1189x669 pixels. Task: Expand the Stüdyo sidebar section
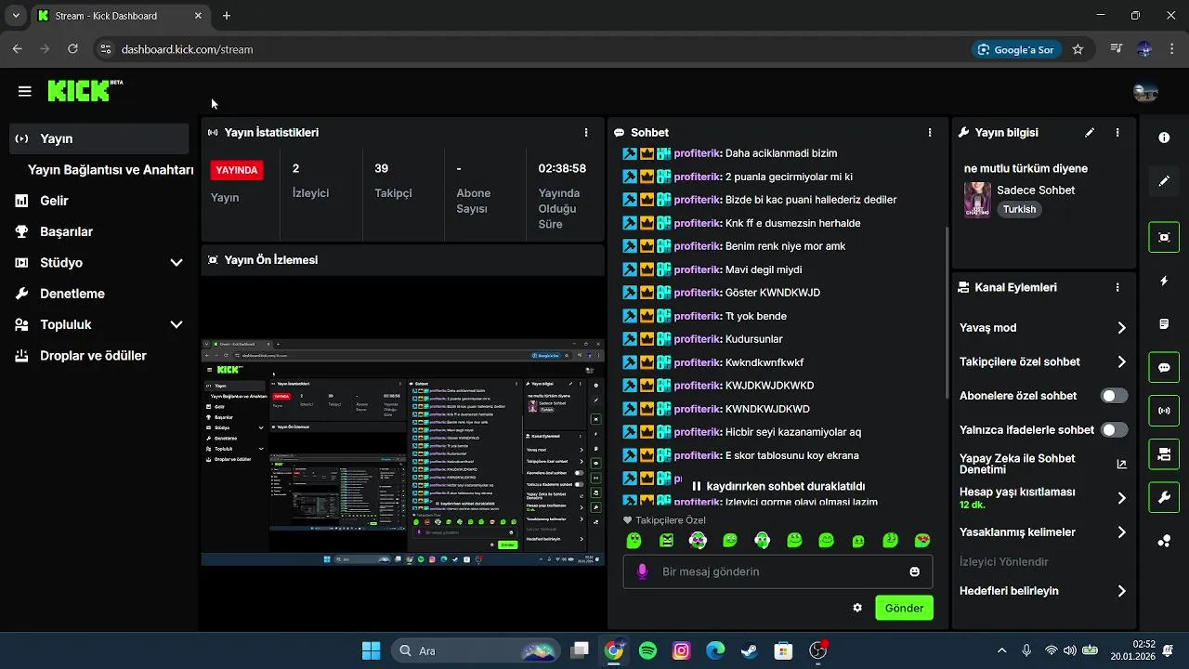pyautogui.click(x=176, y=263)
